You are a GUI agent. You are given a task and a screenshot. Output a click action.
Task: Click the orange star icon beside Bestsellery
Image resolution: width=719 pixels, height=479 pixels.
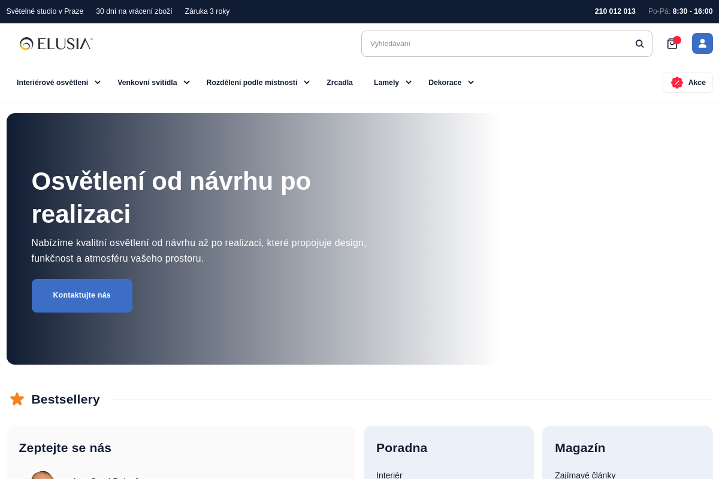click(x=17, y=399)
